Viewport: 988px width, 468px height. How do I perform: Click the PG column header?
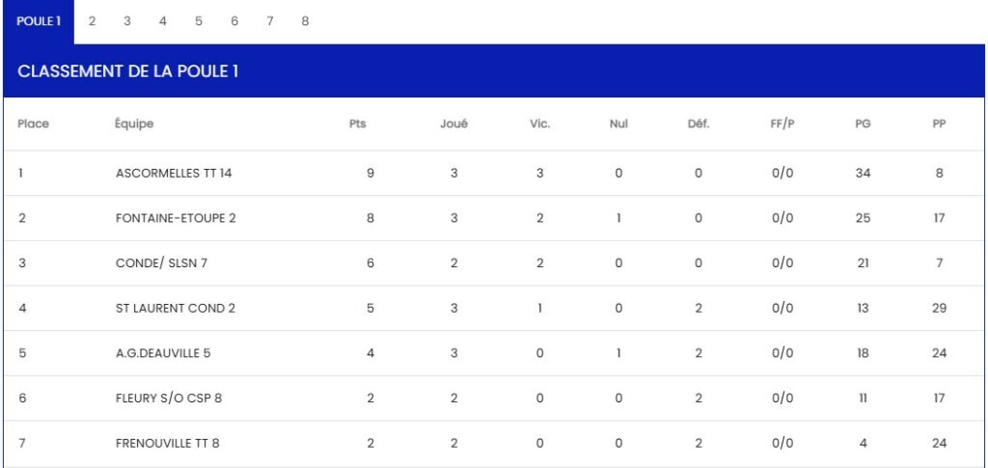pyautogui.click(x=863, y=124)
